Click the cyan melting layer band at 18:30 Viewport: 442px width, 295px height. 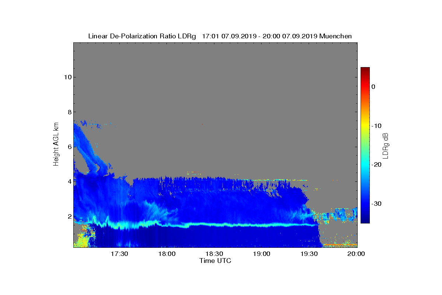pos(214,224)
